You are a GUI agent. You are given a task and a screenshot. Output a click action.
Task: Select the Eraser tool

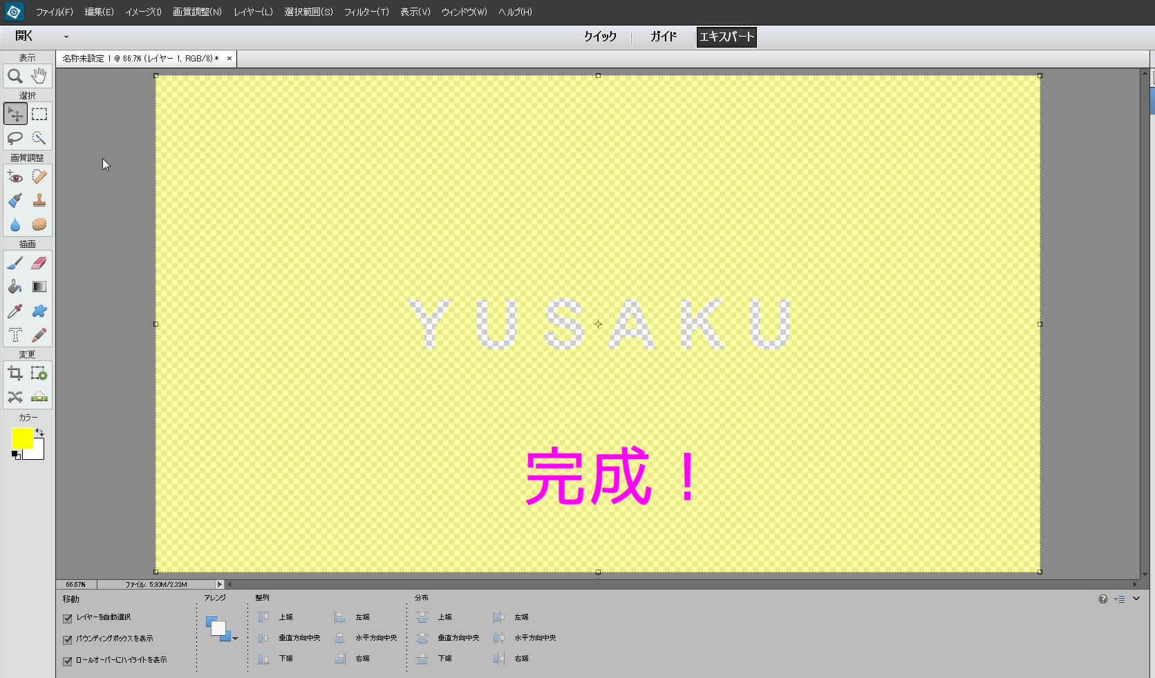(39, 263)
